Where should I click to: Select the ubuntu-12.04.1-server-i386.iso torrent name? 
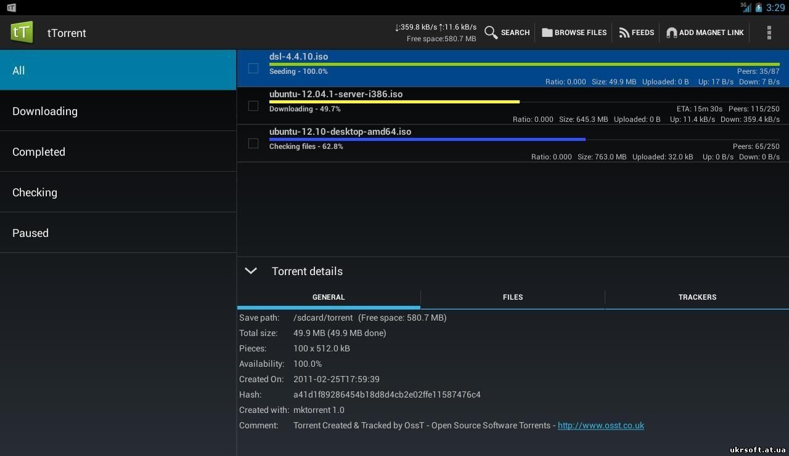pos(336,94)
